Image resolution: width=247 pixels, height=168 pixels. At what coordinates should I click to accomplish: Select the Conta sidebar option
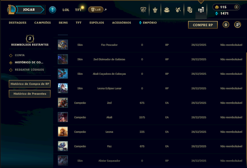tap(20, 55)
